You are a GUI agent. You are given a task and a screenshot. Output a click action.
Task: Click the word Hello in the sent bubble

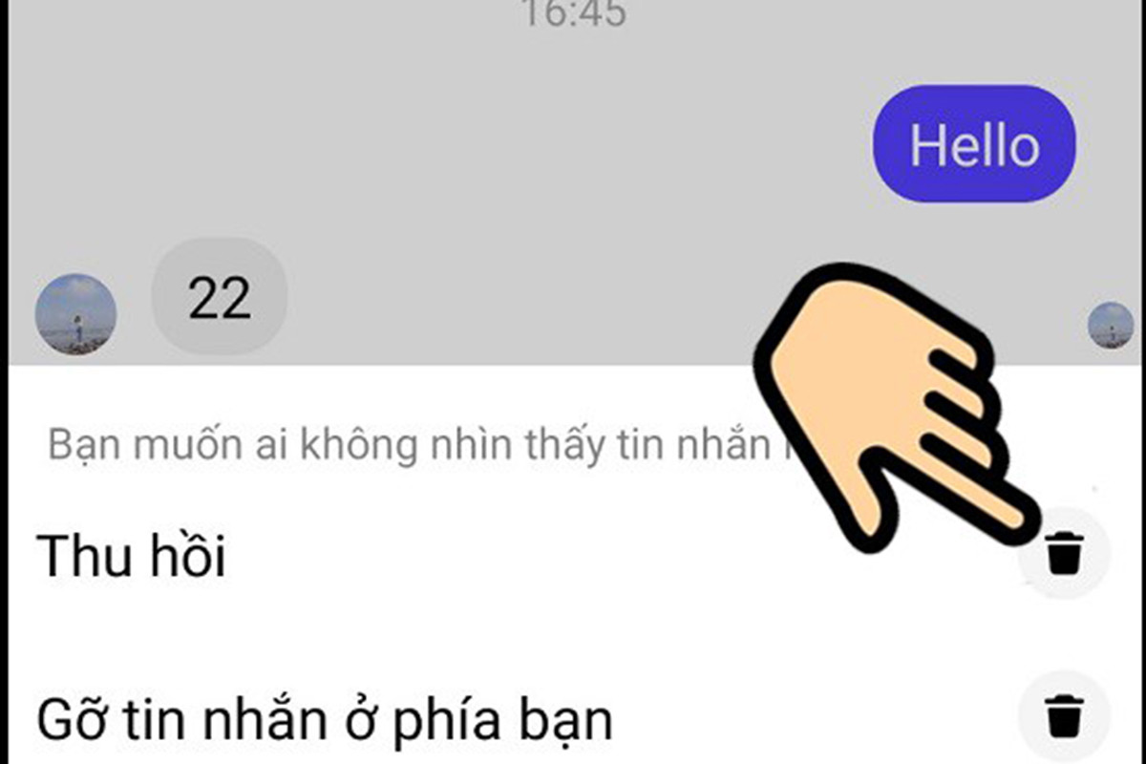(974, 145)
